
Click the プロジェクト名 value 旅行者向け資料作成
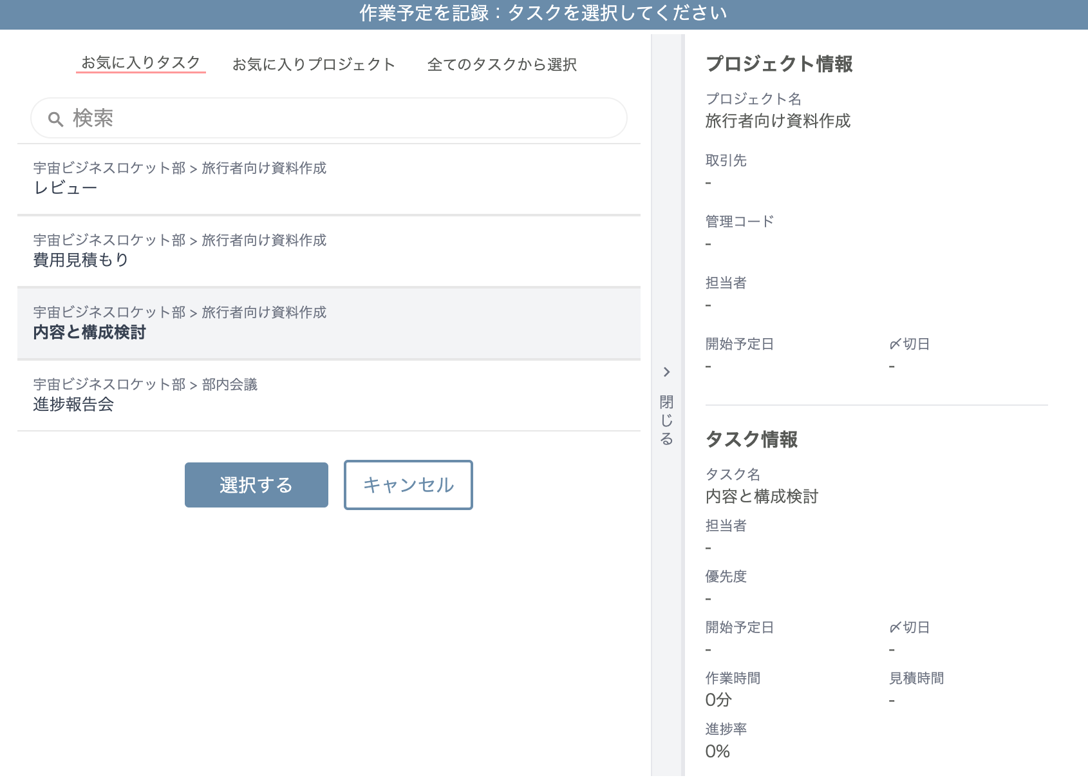tap(778, 120)
